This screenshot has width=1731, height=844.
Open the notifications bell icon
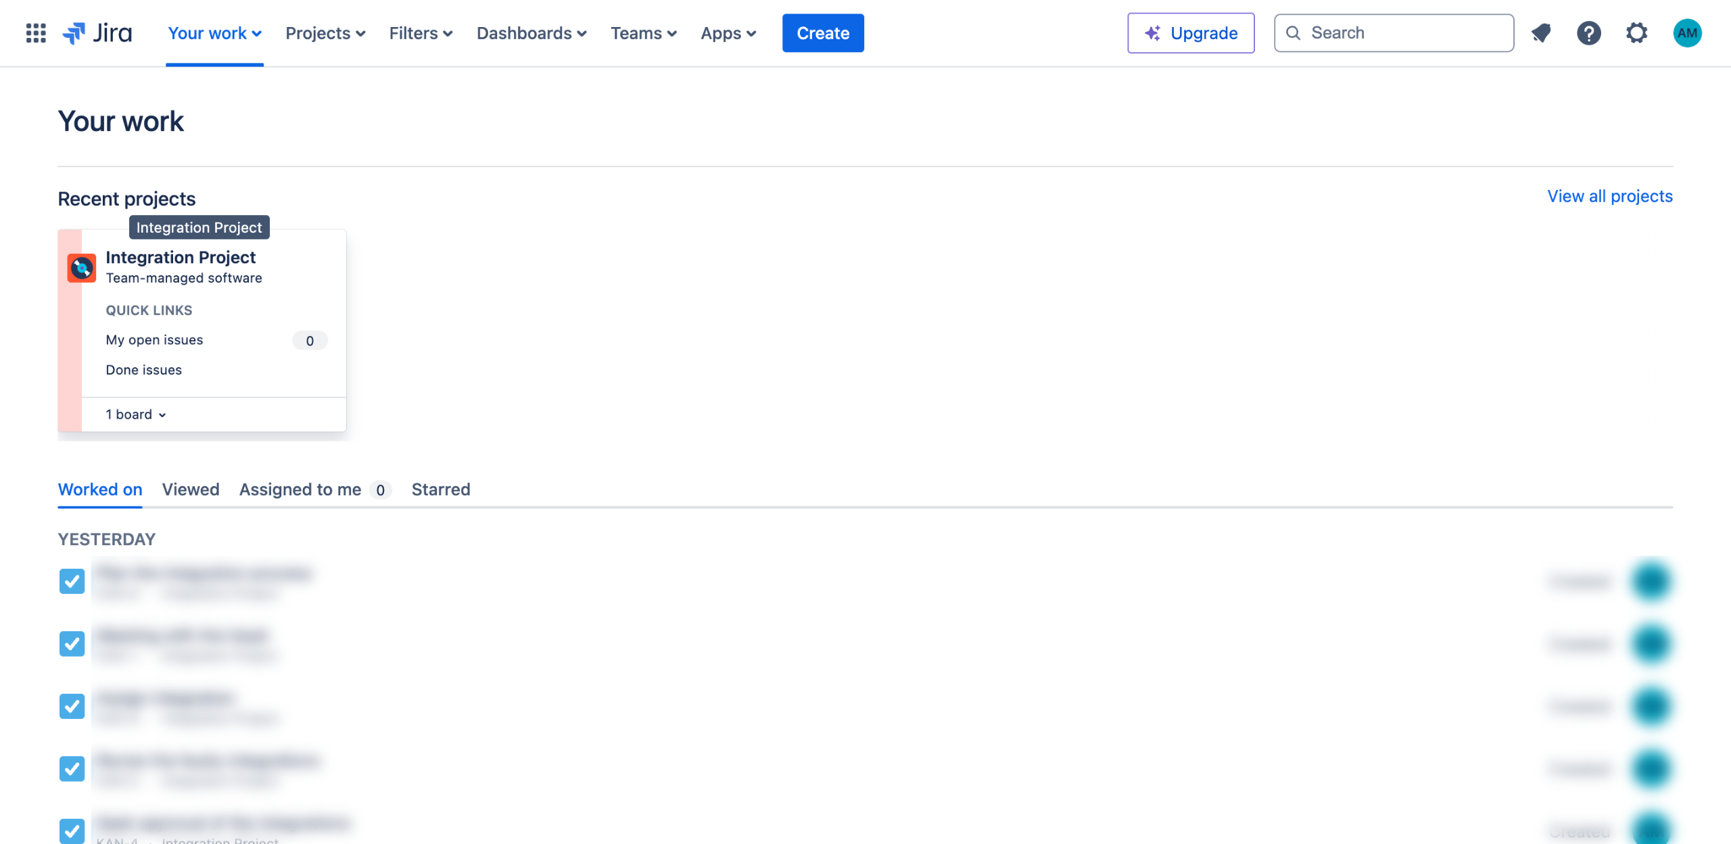coord(1541,32)
